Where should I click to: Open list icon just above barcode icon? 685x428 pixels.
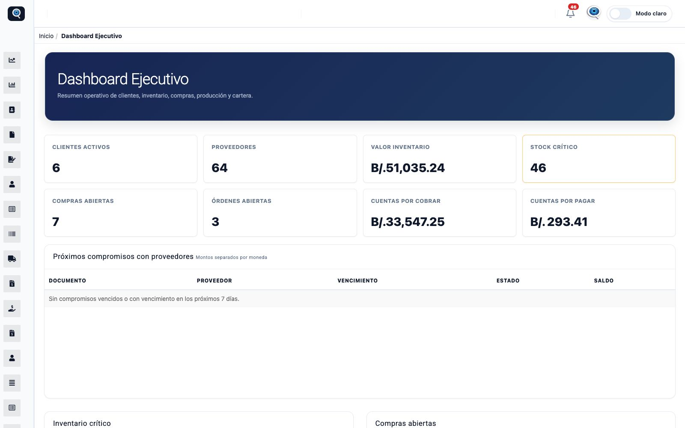click(12, 209)
